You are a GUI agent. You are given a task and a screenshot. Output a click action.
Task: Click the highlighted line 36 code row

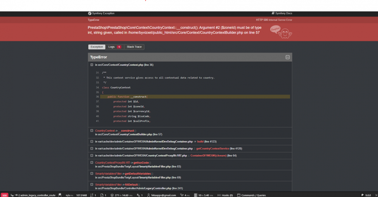click(x=195, y=97)
